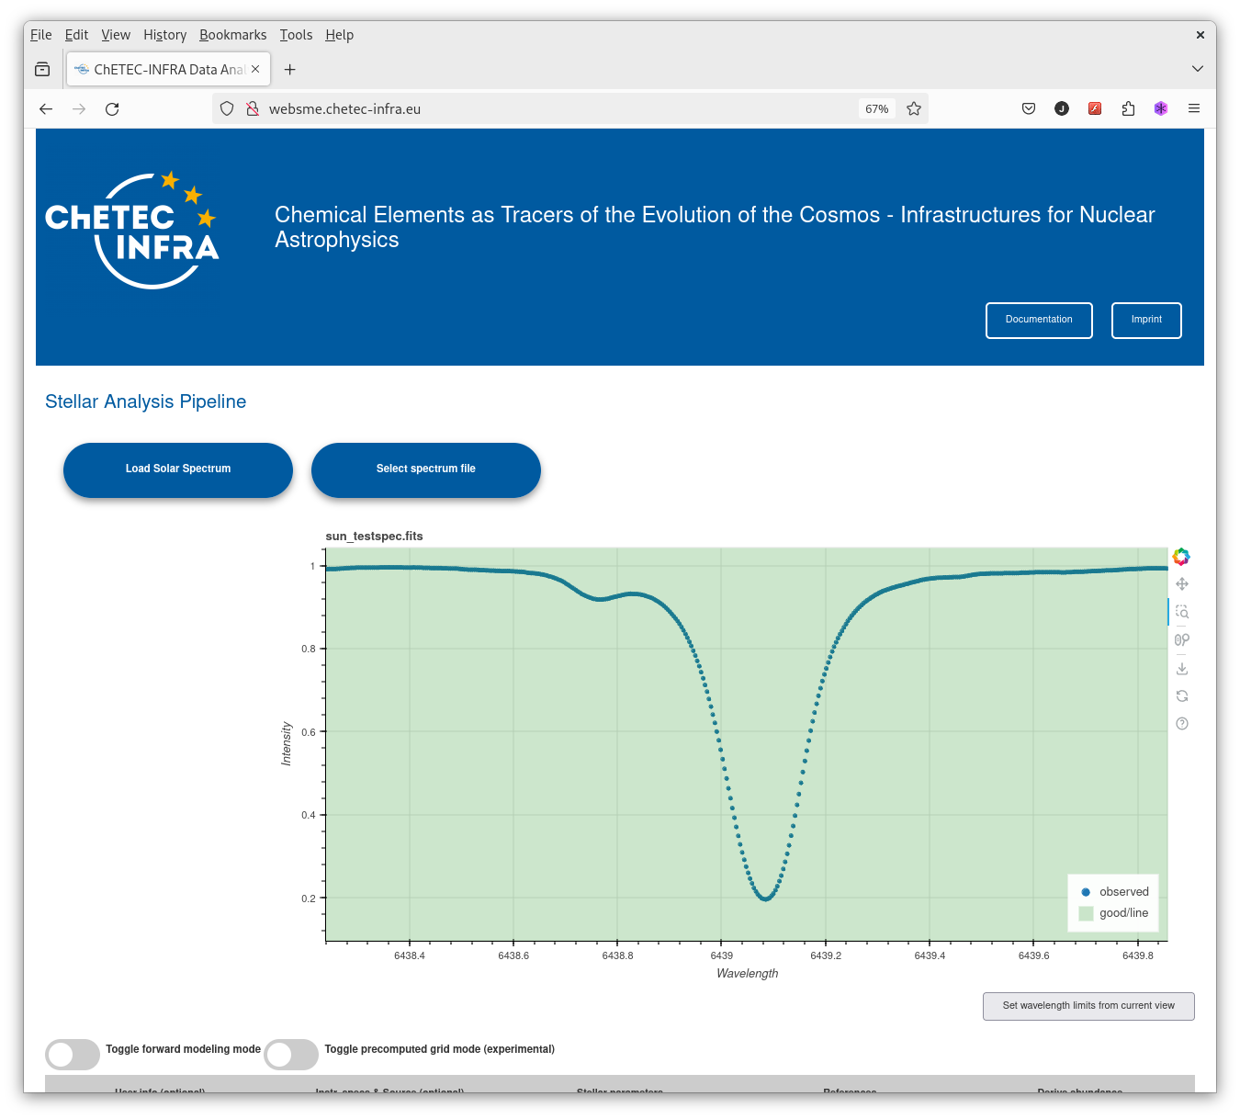Click the Stellar Analysis Pipeline heading

[146, 401]
